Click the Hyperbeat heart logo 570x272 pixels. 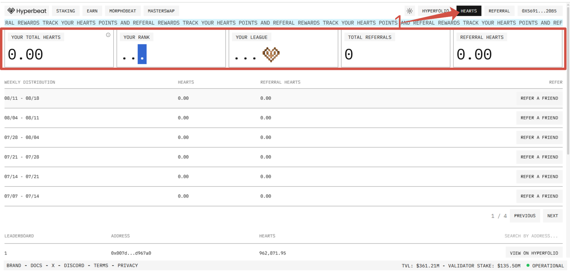pyautogui.click(x=11, y=11)
